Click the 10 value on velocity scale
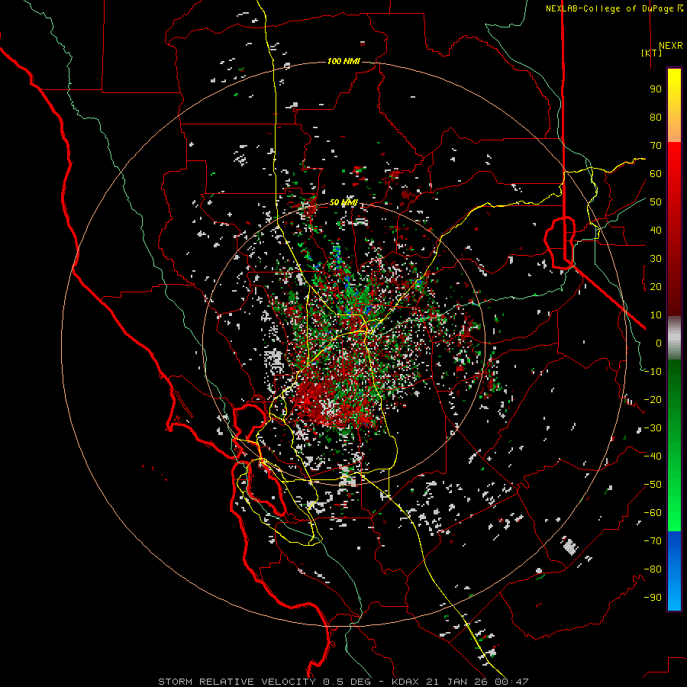This screenshot has width=687, height=687. [x=656, y=315]
